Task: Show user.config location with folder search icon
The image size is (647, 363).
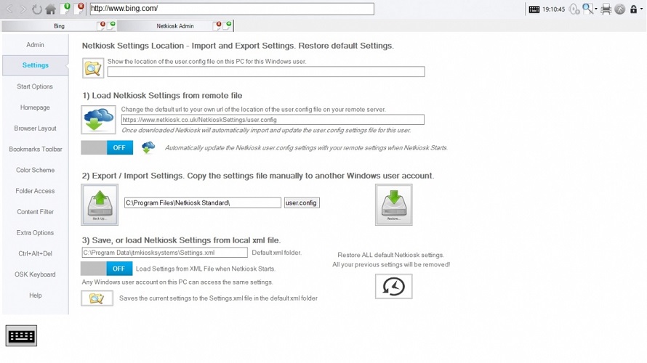Action: [x=93, y=68]
